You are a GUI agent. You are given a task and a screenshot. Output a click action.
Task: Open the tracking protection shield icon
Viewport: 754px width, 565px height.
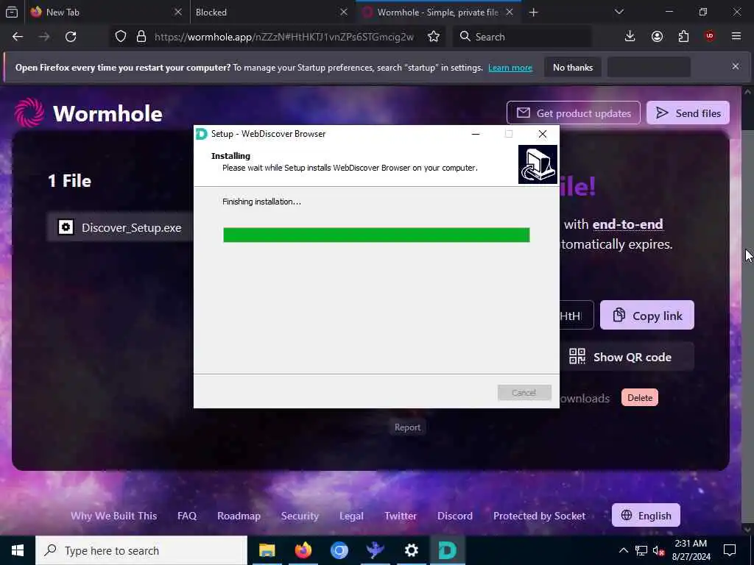point(121,37)
